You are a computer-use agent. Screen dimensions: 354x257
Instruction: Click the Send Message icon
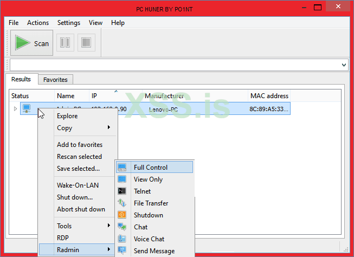[122, 250]
